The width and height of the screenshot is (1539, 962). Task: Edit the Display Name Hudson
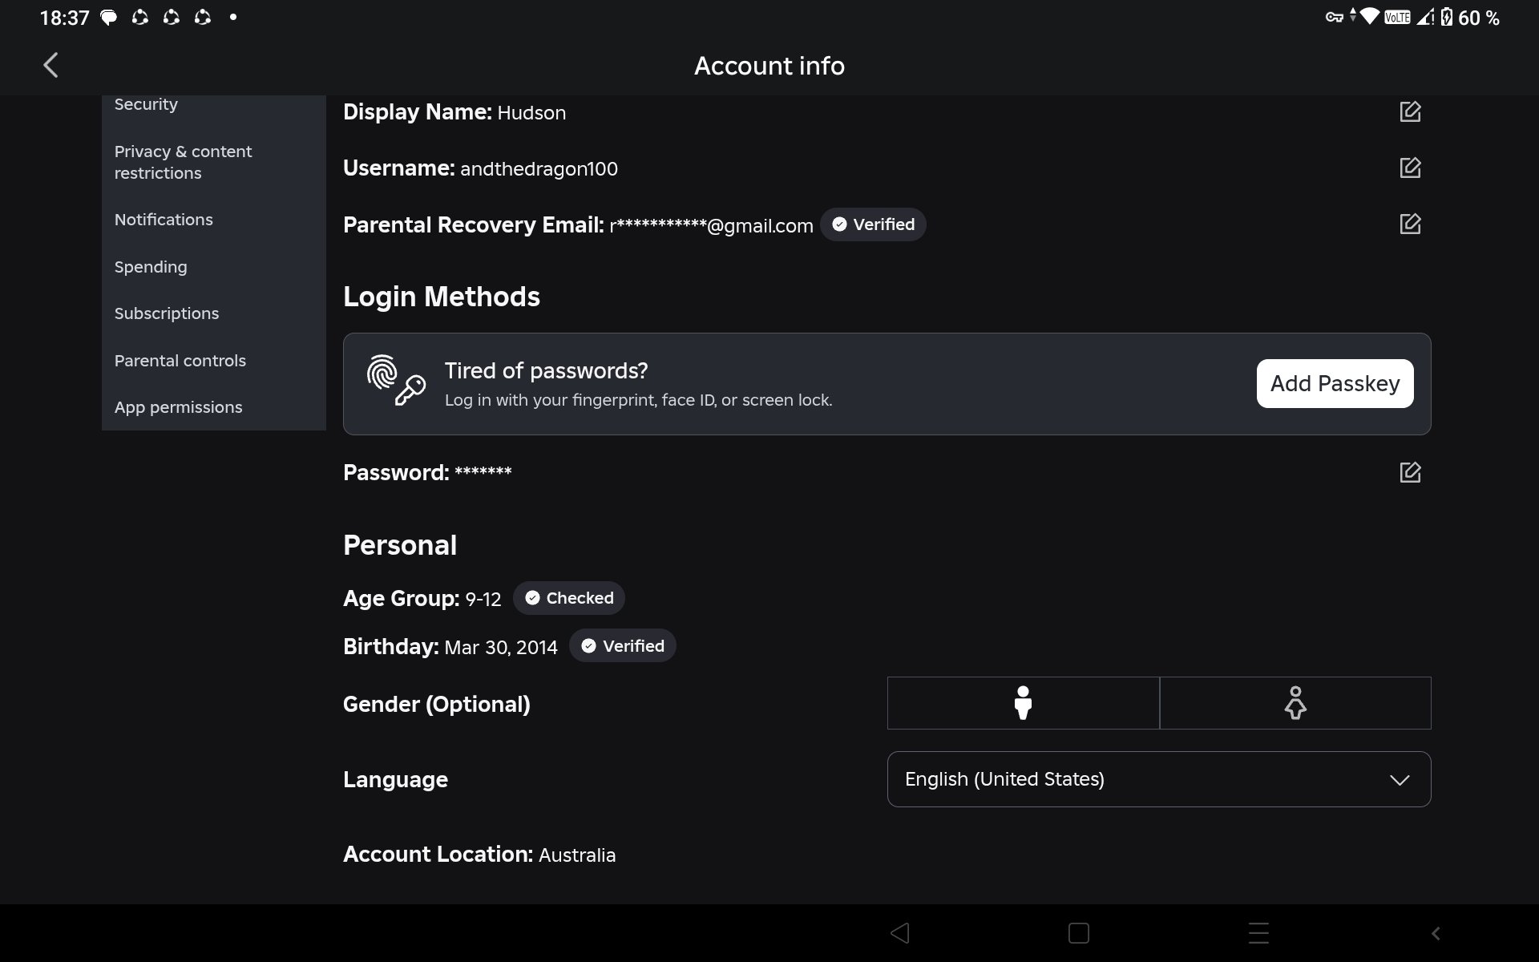[1410, 111]
